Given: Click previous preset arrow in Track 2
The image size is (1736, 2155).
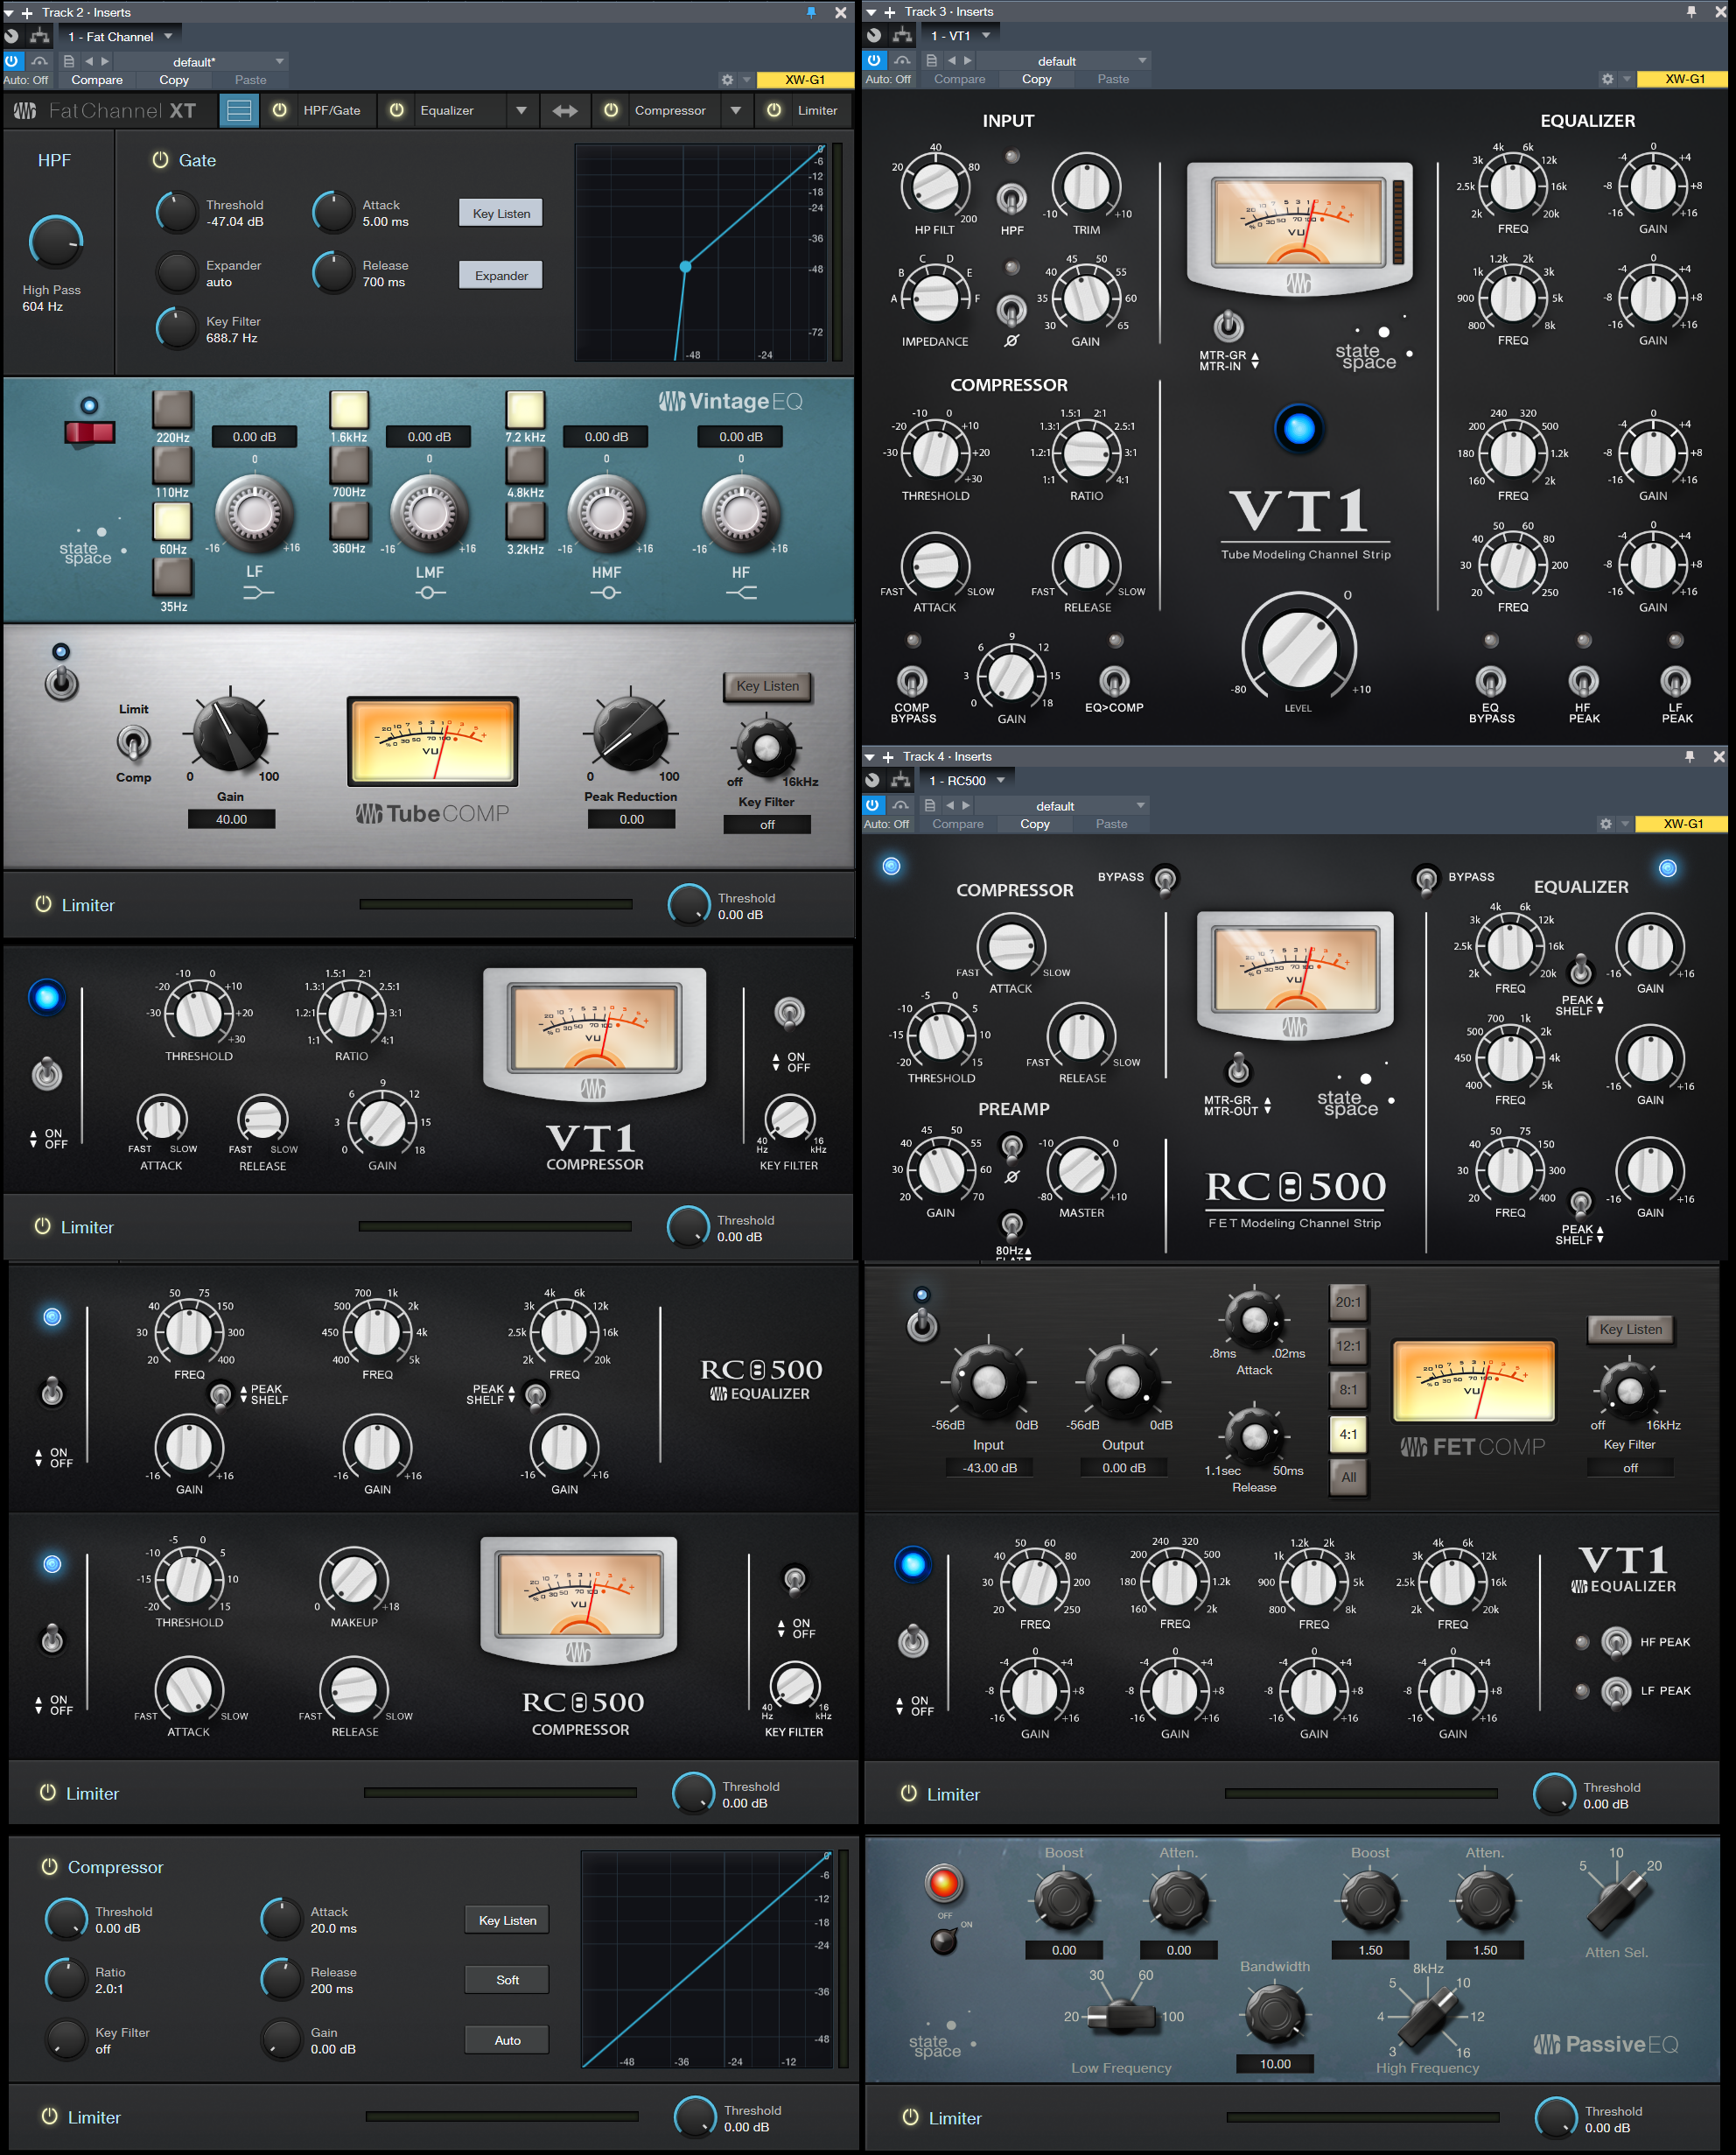Looking at the screenshot, I should [x=89, y=61].
